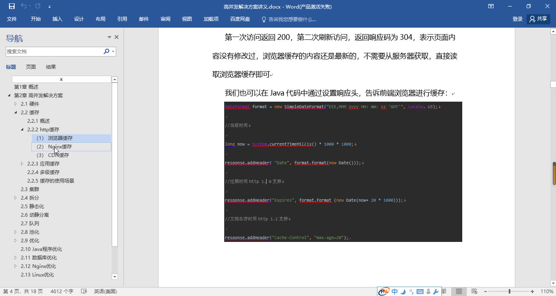Switch to the 审阅 ribbon tab
Image resolution: width=556 pixels, height=296 pixels.
tap(165, 19)
